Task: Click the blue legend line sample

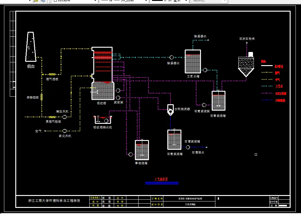Action: tap(267, 100)
